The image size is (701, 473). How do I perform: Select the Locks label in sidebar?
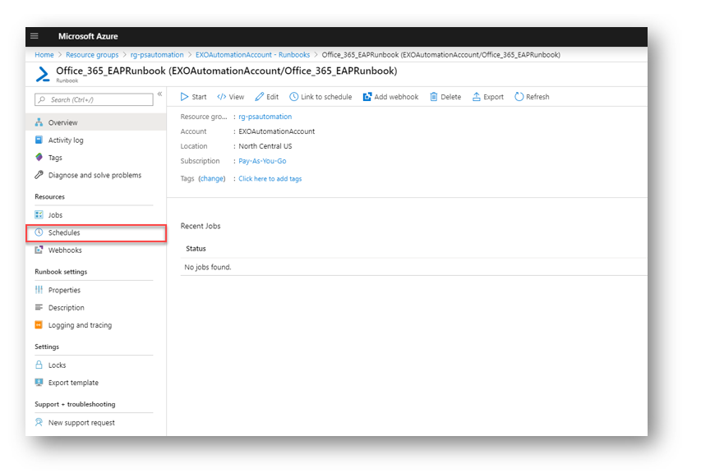[58, 365]
